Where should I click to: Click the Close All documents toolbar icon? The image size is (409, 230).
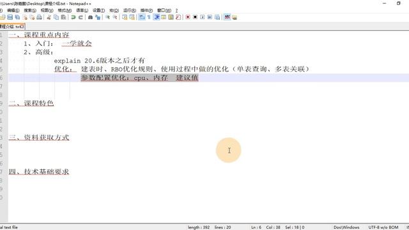click(32, 17)
